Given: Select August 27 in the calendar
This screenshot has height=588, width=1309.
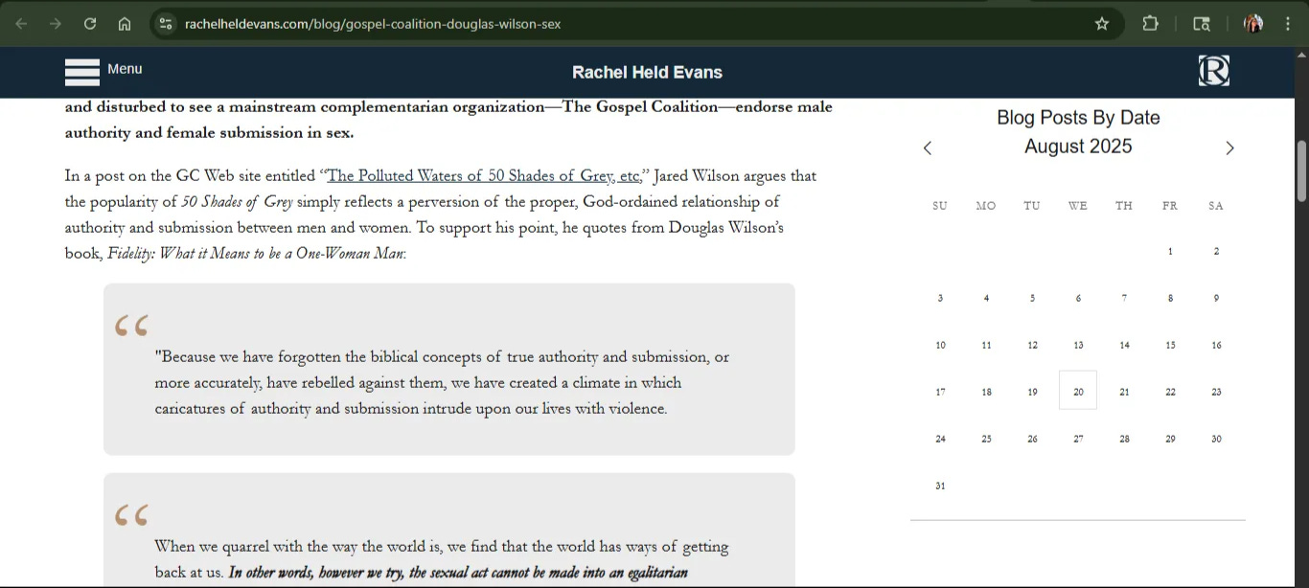Looking at the screenshot, I should [1078, 439].
